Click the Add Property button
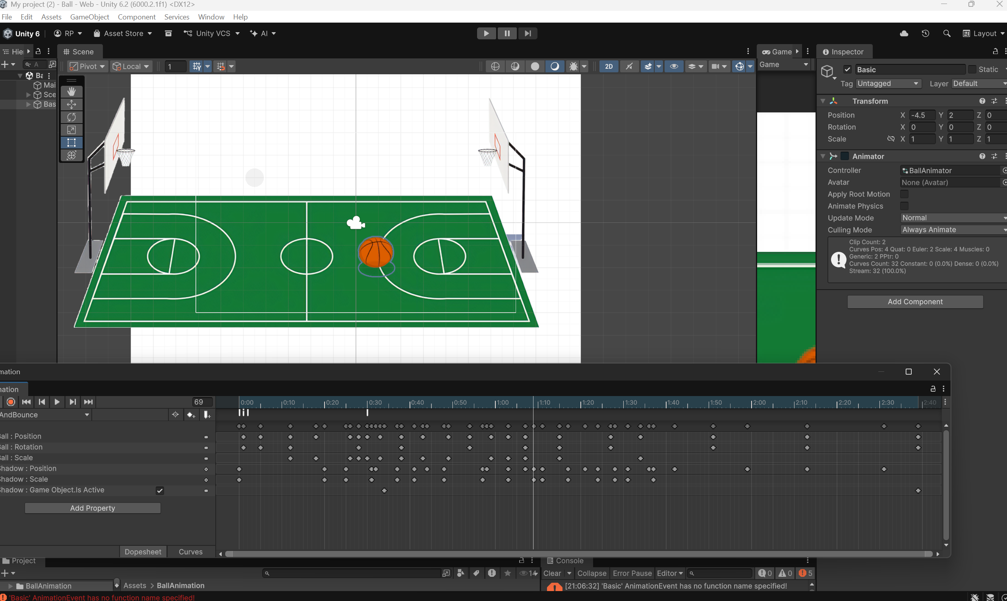Screen dimensions: 1007x601 coord(93,508)
